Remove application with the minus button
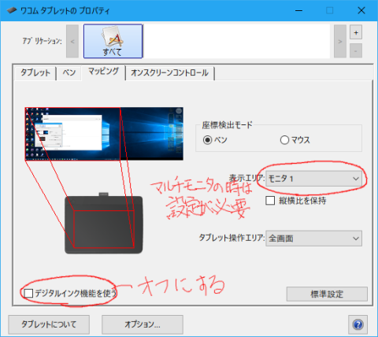Viewport: 378px width, 337px height. (356, 50)
